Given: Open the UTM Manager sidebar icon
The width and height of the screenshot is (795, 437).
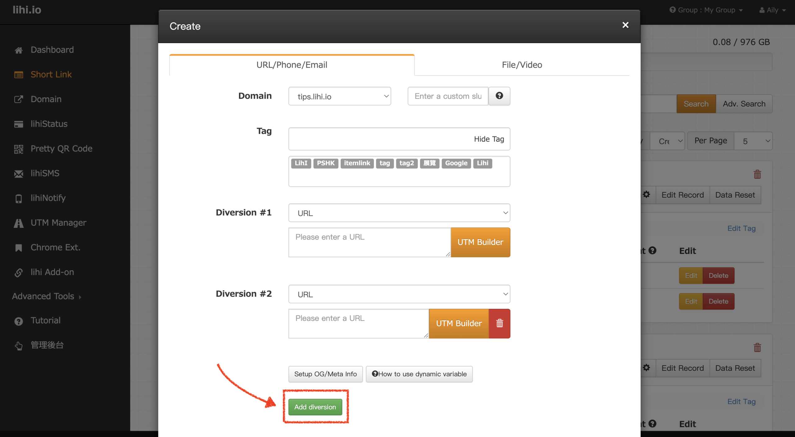Looking at the screenshot, I should coord(19,223).
